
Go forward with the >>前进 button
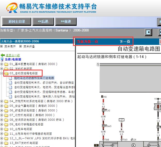point(66,22)
